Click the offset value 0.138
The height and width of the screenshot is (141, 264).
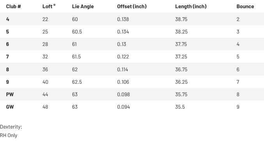coord(123,19)
